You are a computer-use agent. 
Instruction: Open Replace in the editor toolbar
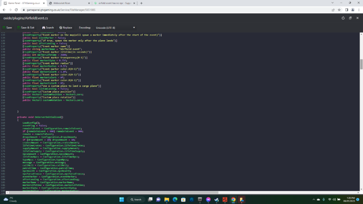point(65,28)
